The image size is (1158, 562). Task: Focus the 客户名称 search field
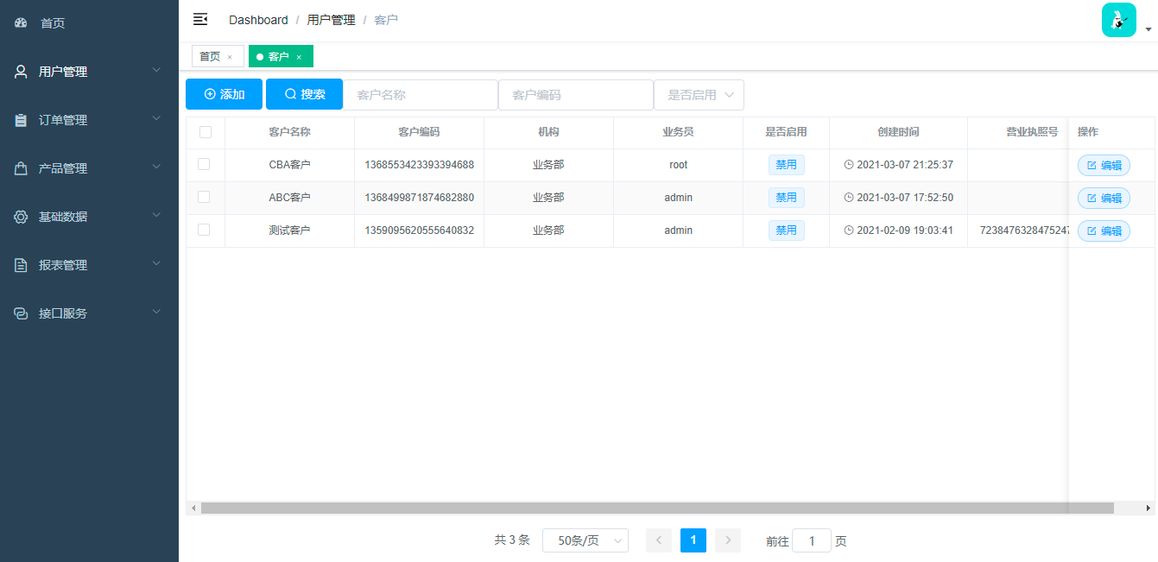click(421, 95)
